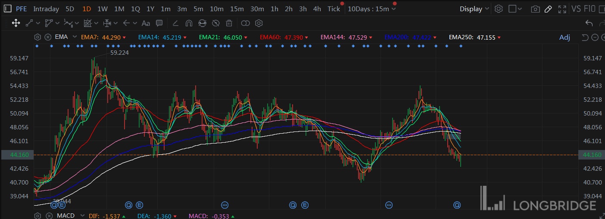Image resolution: width=605 pixels, height=219 pixels.
Task: Toggle EMA7 line via its red arrow
Action: point(125,38)
